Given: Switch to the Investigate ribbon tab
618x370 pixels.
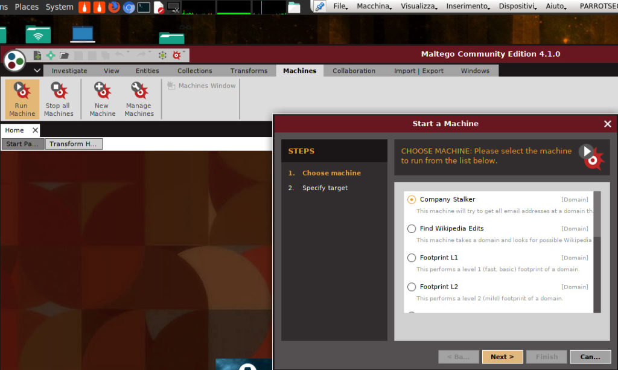Looking at the screenshot, I should pyautogui.click(x=69, y=71).
